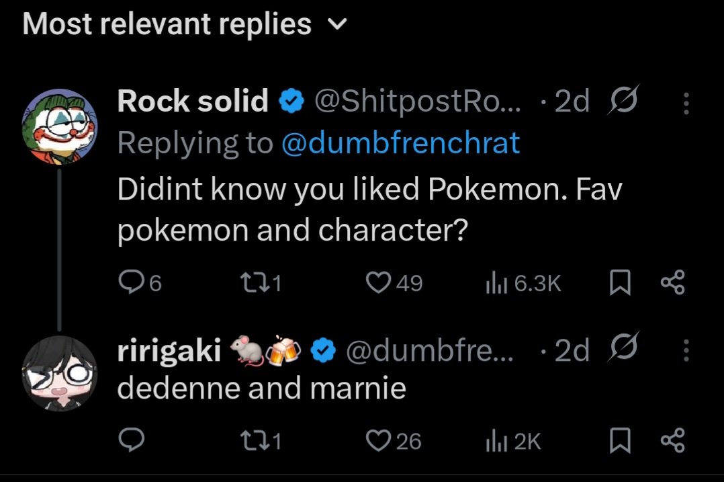Open Rock solid's display name profile

[x=193, y=101]
